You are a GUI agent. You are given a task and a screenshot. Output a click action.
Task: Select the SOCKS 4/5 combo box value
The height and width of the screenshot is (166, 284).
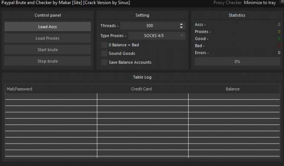[x=157, y=35]
